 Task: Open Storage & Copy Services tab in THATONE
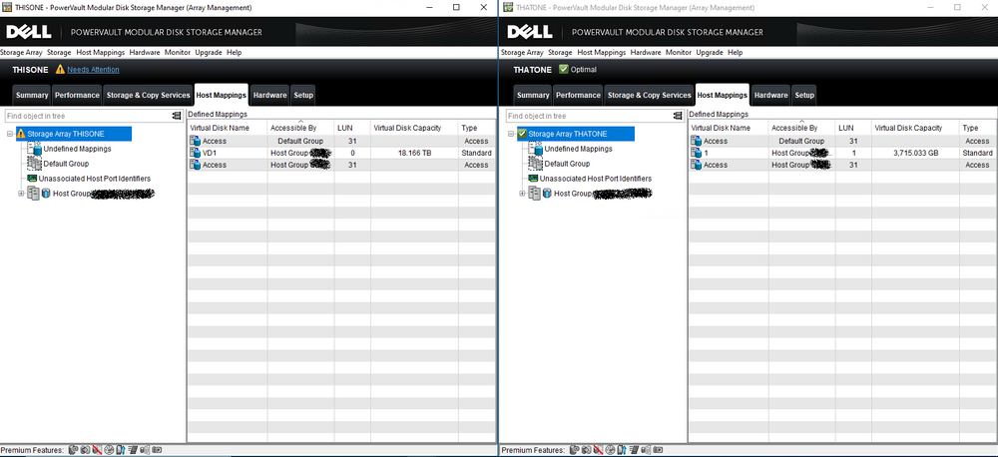650,95
